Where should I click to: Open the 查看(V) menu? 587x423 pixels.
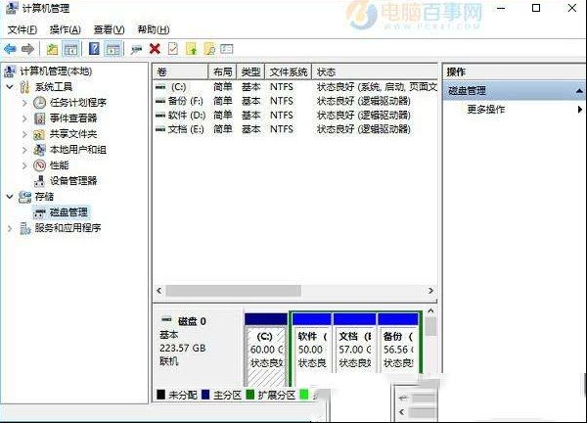click(109, 29)
